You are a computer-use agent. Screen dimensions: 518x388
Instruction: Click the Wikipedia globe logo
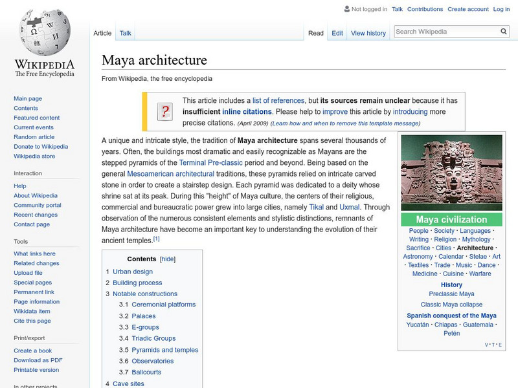tap(45, 32)
